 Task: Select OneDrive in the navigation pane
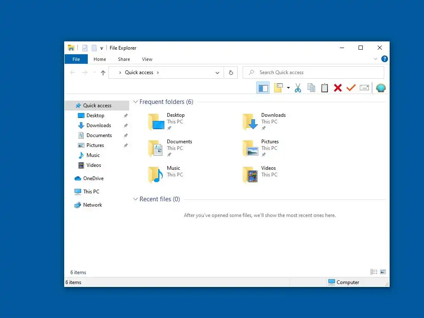point(93,178)
